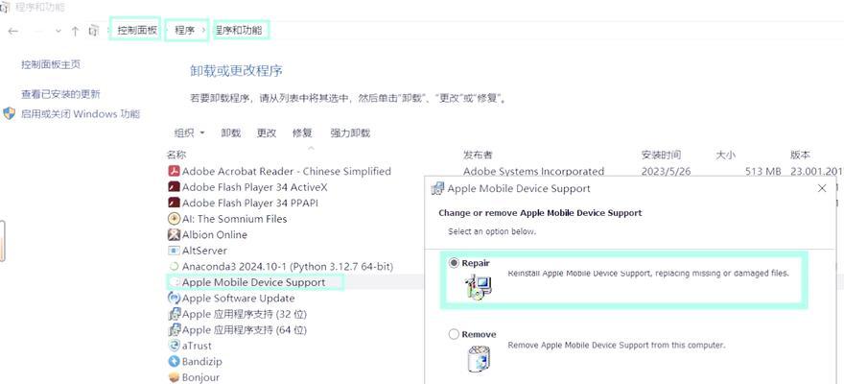Select Apple 应用程序支持 (64 位) entry
Screen dimensions: 844x384
(x=245, y=329)
